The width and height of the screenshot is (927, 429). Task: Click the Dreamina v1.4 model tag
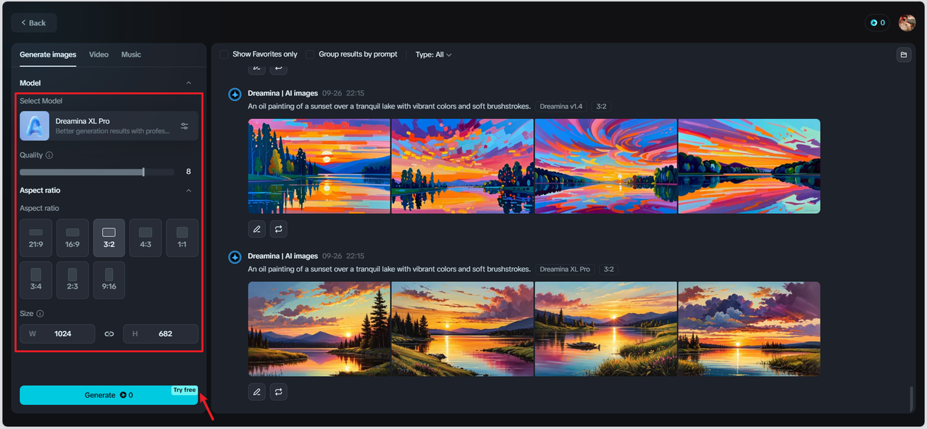pyautogui.click(x=561, y=107)
